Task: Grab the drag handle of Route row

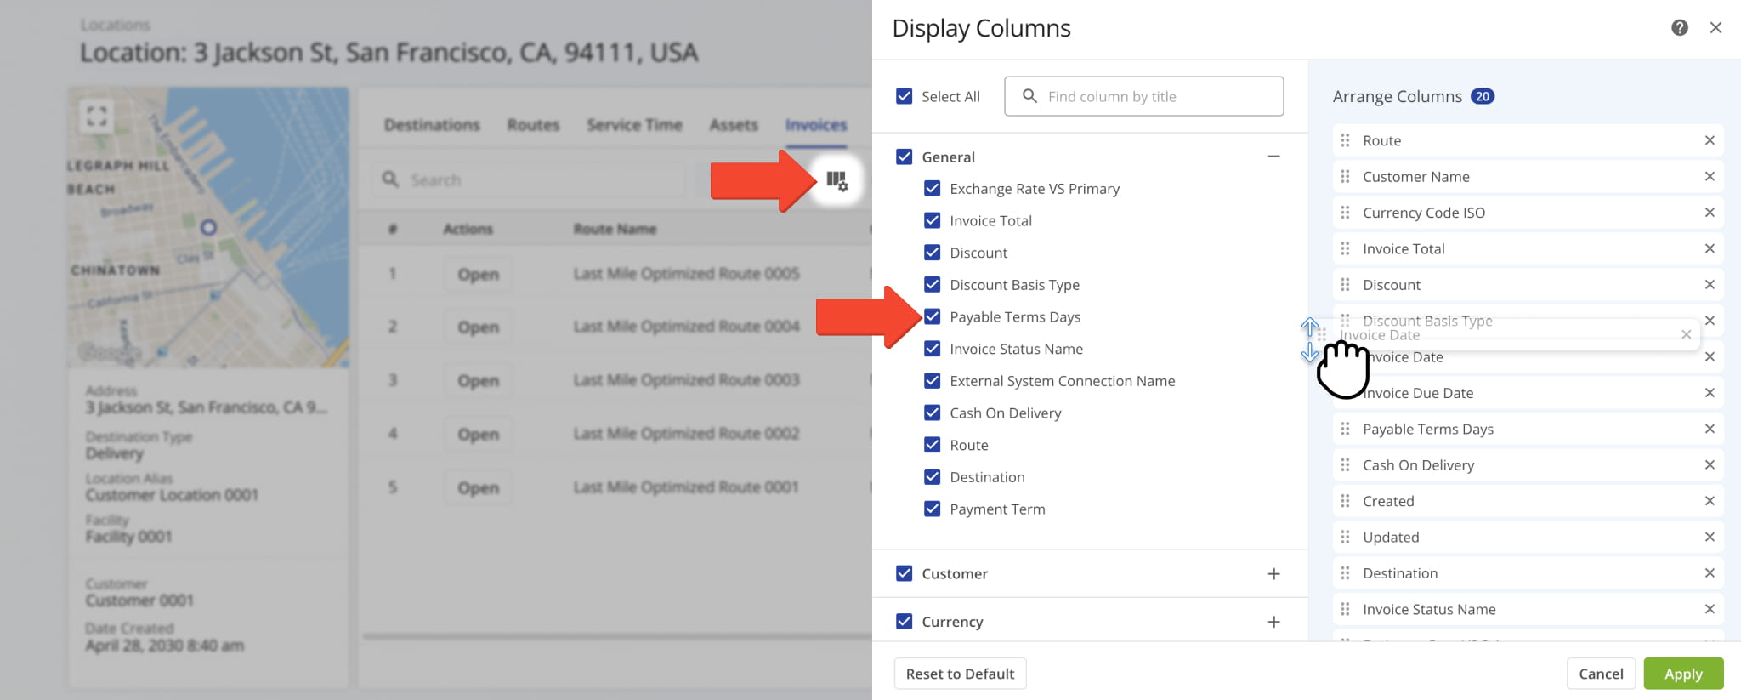Action: coord(1345,140)
